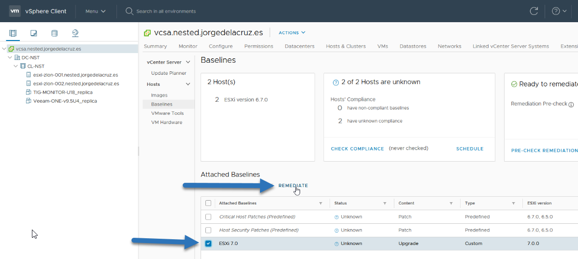The width and height of the screenshot is (578, 259).
Task: Open the Menu dropdown
Action: click(x=96, y=11)
